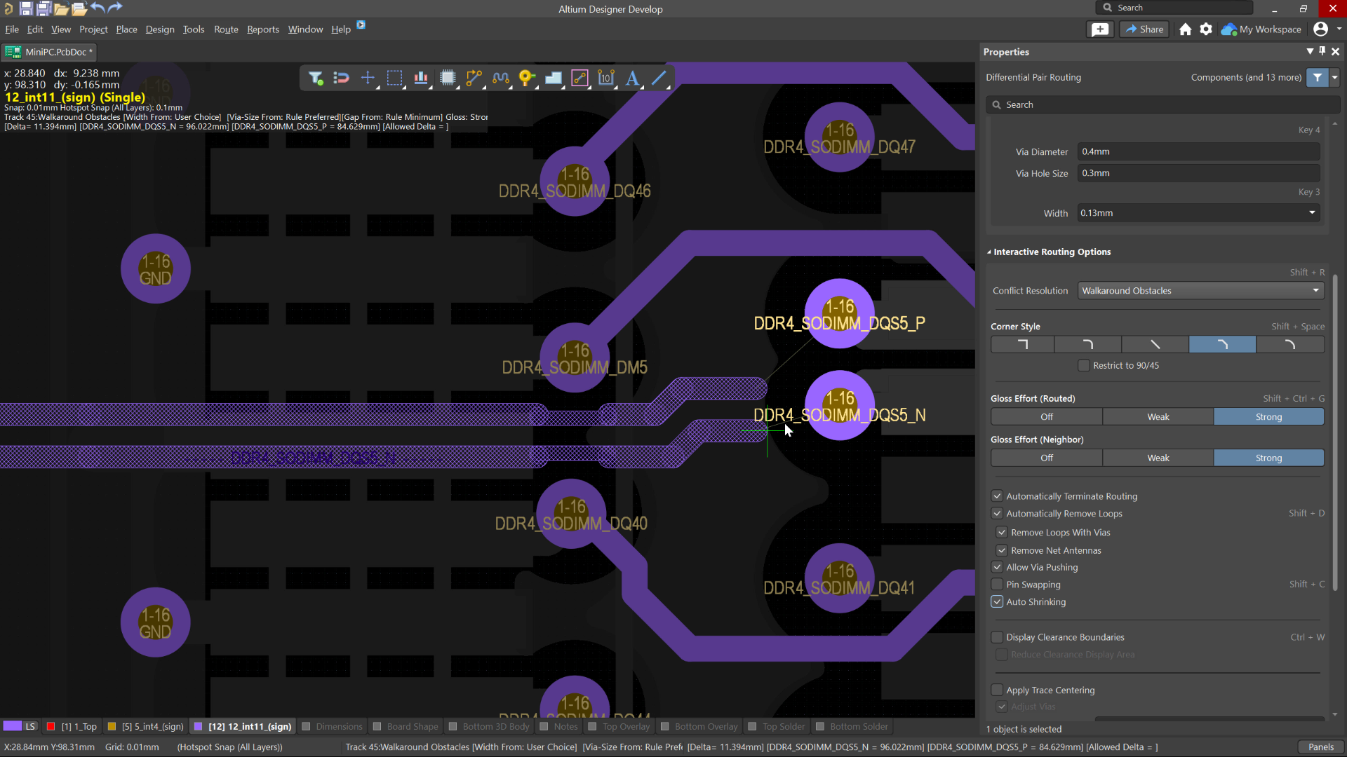Viewport: 1347px width, 757px height.
Task: Open the Reports menu
Action: coord(263,29)
